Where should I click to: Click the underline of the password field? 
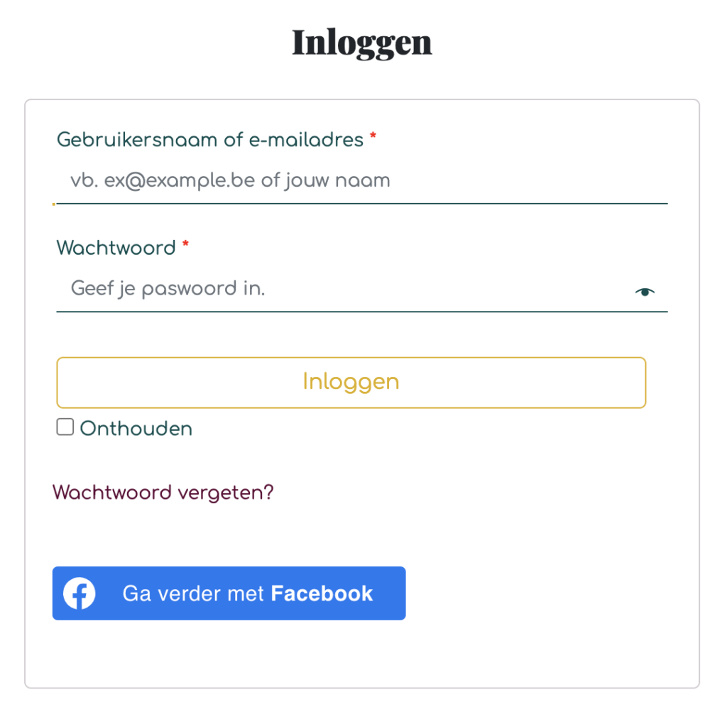[x=361, y=312]
